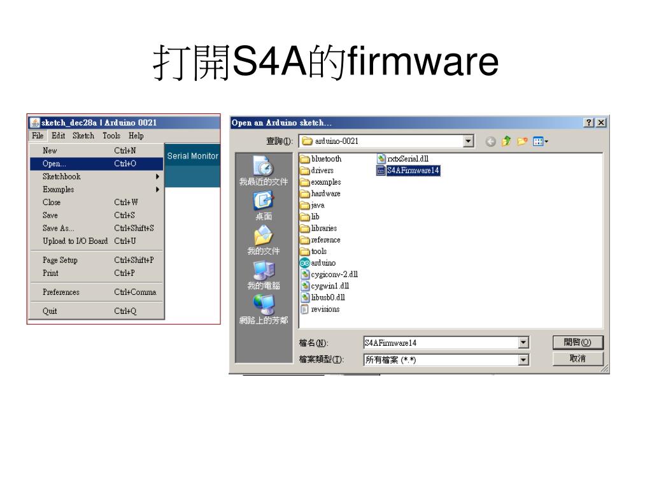This screenshot has width=652, height=489.
Task: Click the file name input field
Action: [441, 343]
